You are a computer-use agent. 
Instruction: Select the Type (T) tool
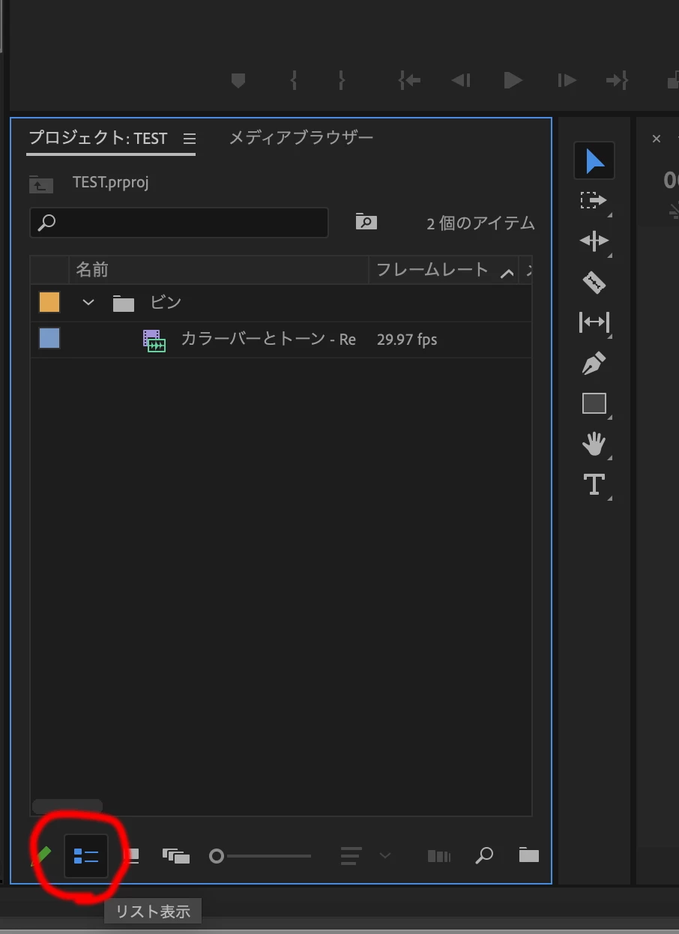[x=594, y=484]
